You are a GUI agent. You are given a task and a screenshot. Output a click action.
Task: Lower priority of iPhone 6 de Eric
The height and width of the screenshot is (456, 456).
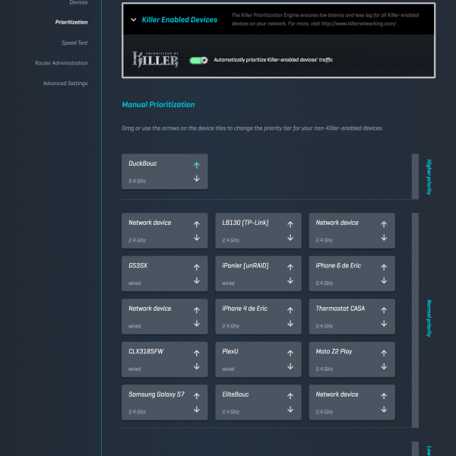coord(384,281)
